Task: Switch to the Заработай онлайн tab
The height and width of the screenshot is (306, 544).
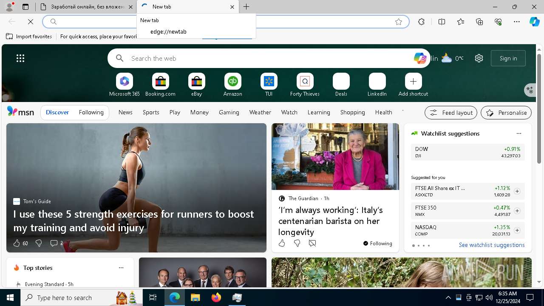Action: pos(87,7)
